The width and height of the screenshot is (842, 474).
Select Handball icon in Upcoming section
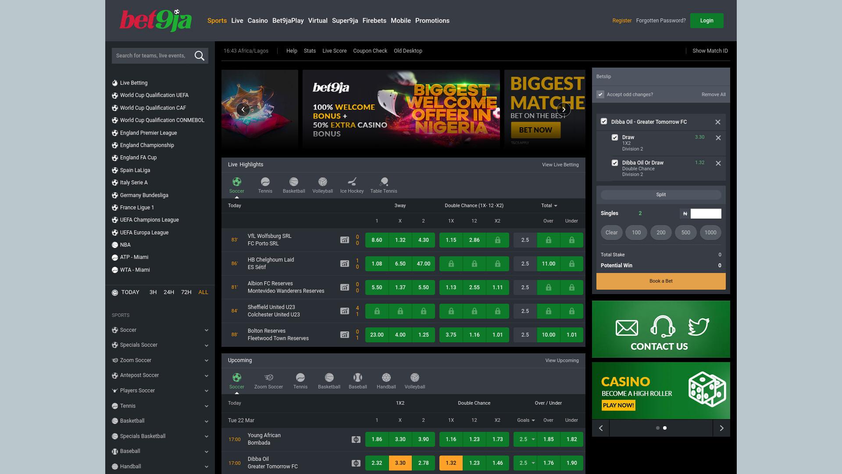coord(386,377)
